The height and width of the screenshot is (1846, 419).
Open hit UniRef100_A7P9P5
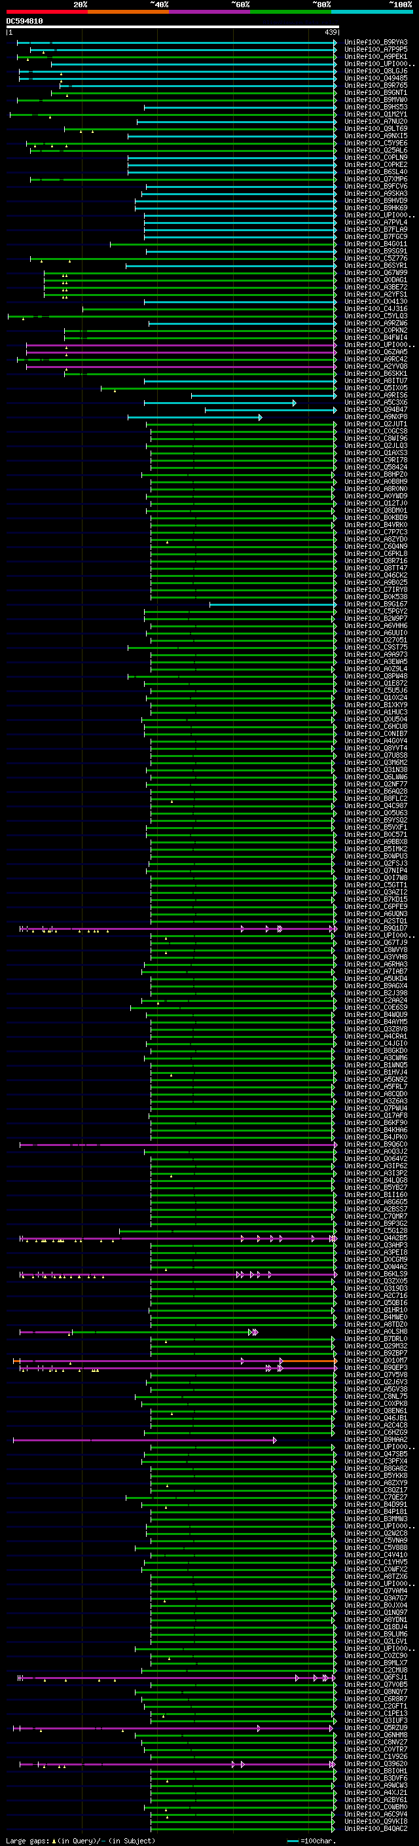(x=376, y=50)
